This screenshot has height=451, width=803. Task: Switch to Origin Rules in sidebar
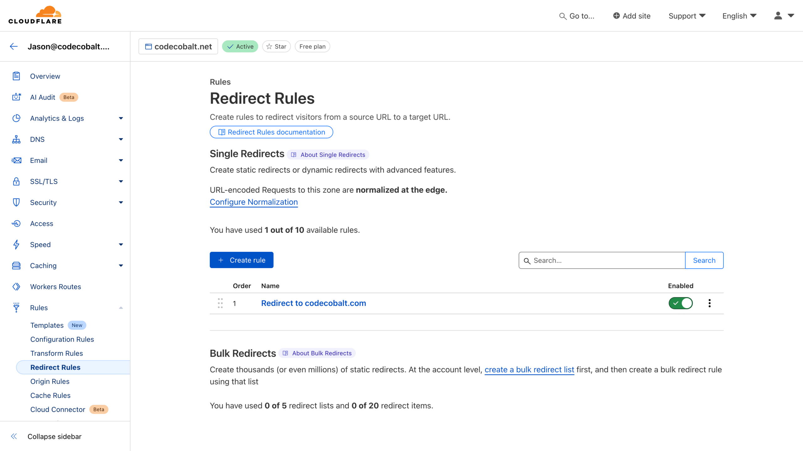(50, 381)
